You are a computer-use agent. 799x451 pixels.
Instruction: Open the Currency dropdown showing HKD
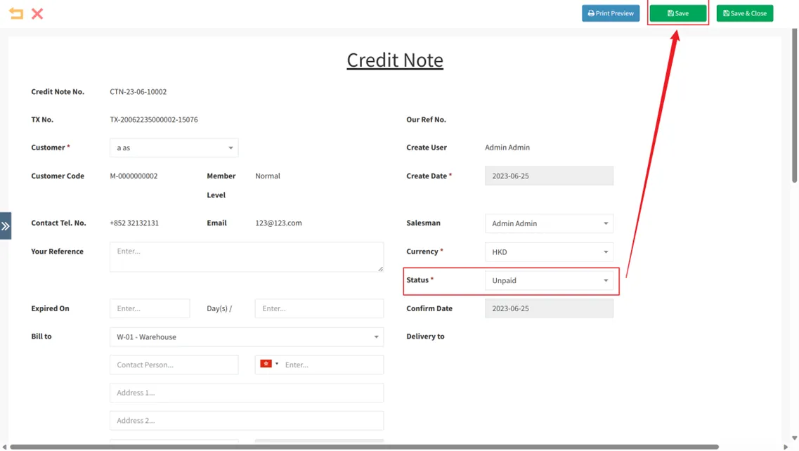[548, 251]
